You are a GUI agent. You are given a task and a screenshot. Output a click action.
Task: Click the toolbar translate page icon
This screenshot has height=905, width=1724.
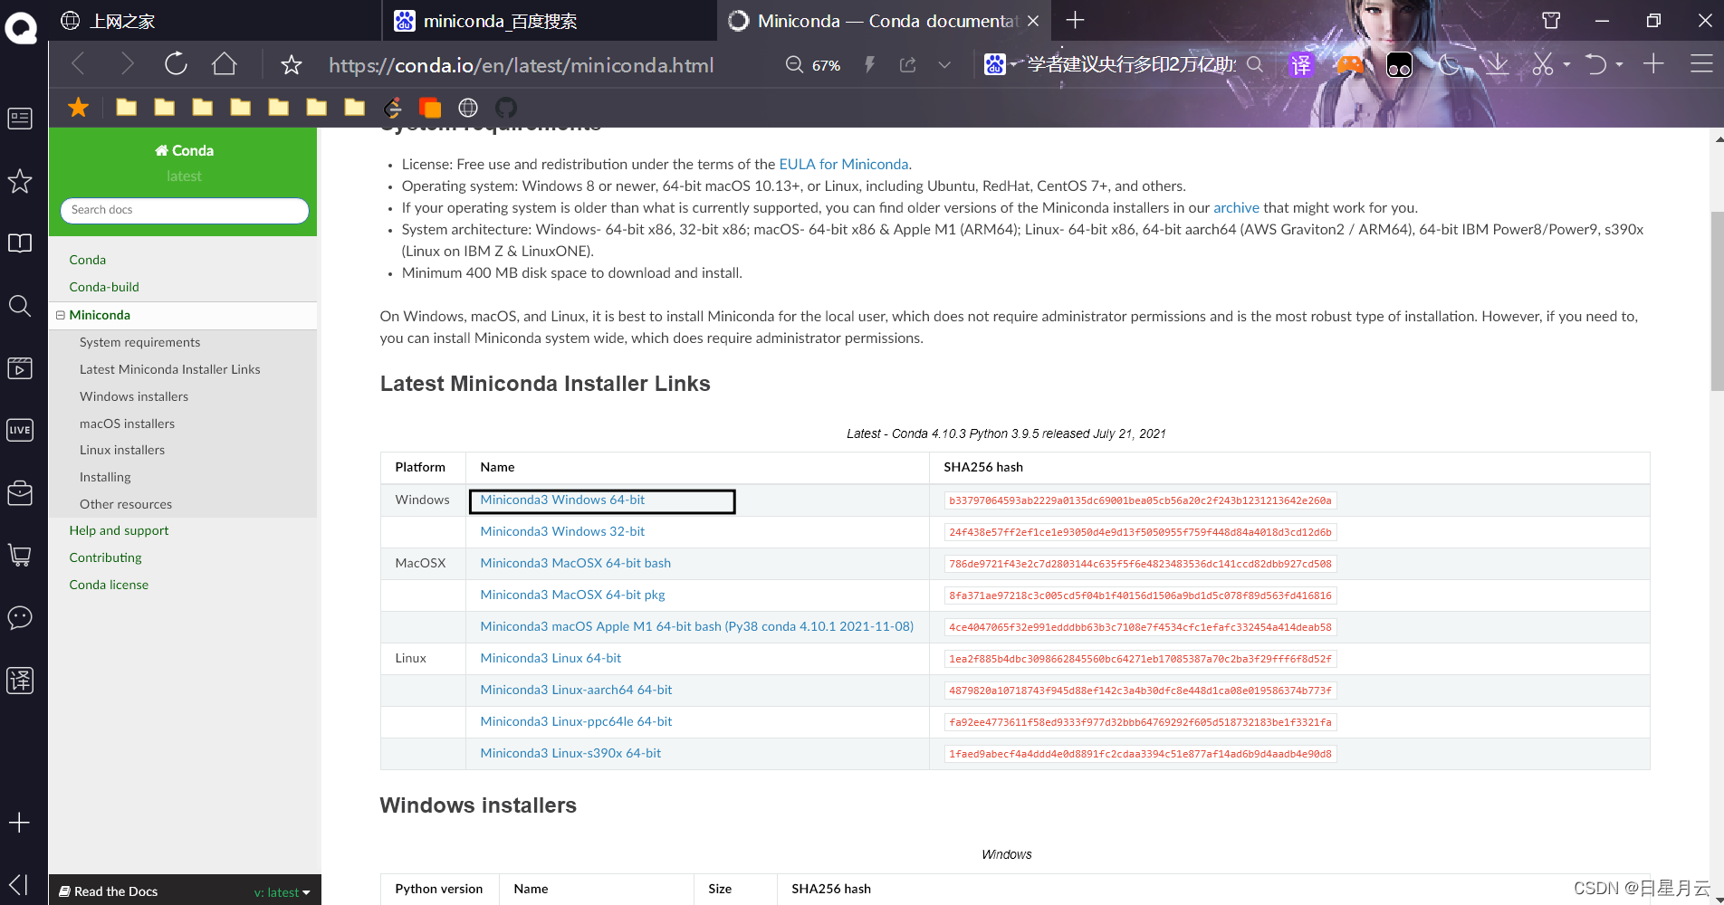click(1300, 65)
